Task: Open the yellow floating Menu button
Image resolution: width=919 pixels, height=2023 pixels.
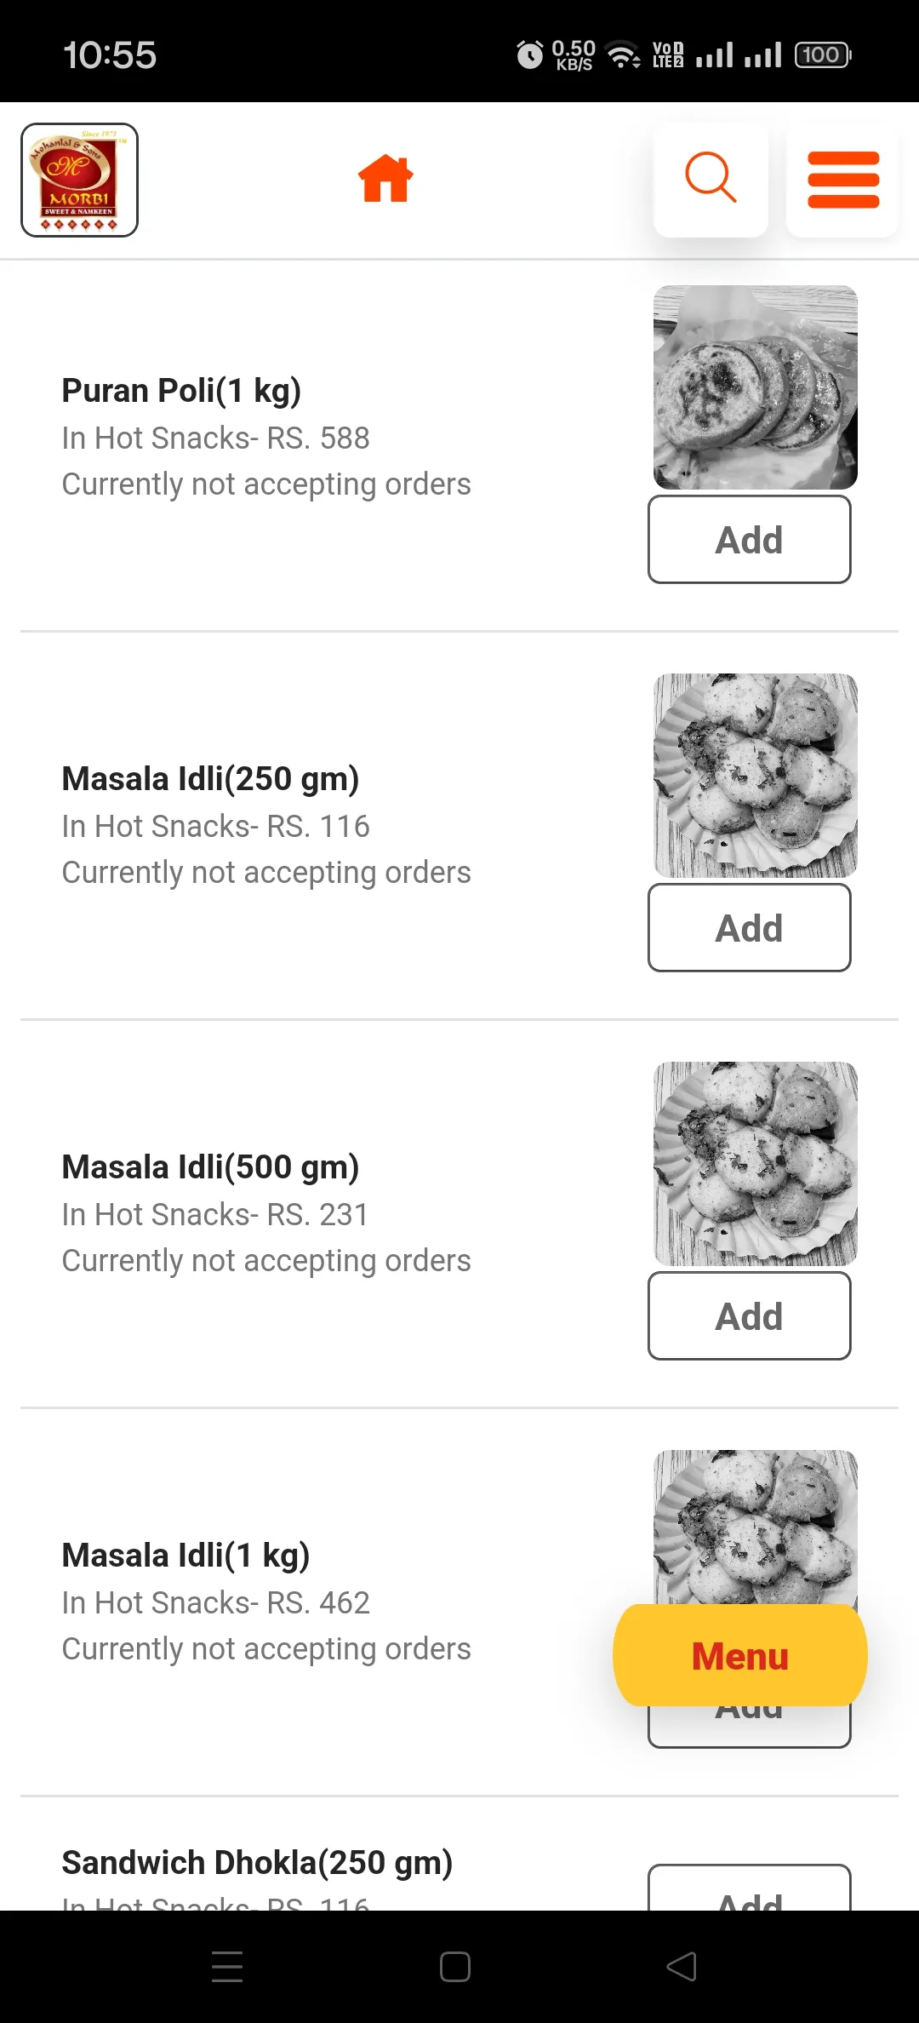Action: (740, 1656)
